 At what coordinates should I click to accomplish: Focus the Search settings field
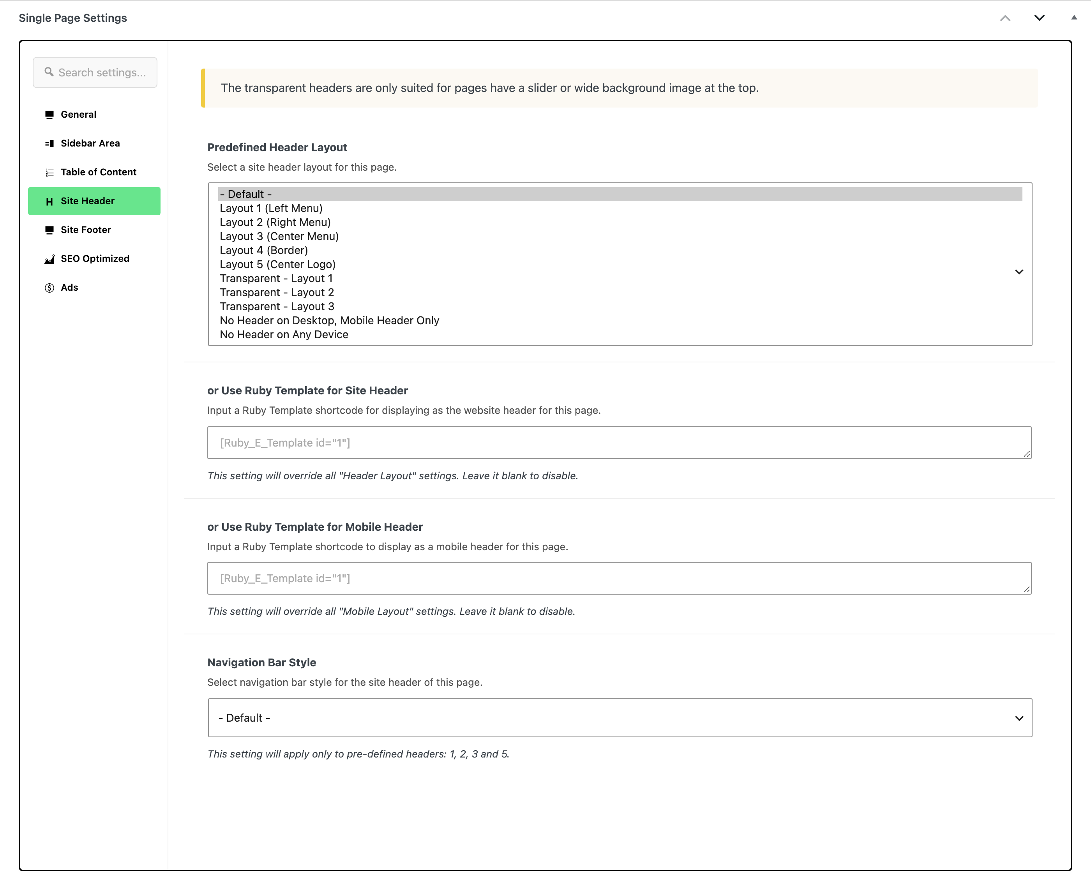95,72
